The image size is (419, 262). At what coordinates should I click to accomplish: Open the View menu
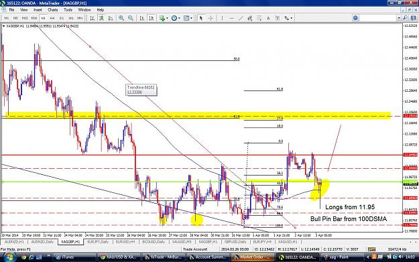pos(23,10)
